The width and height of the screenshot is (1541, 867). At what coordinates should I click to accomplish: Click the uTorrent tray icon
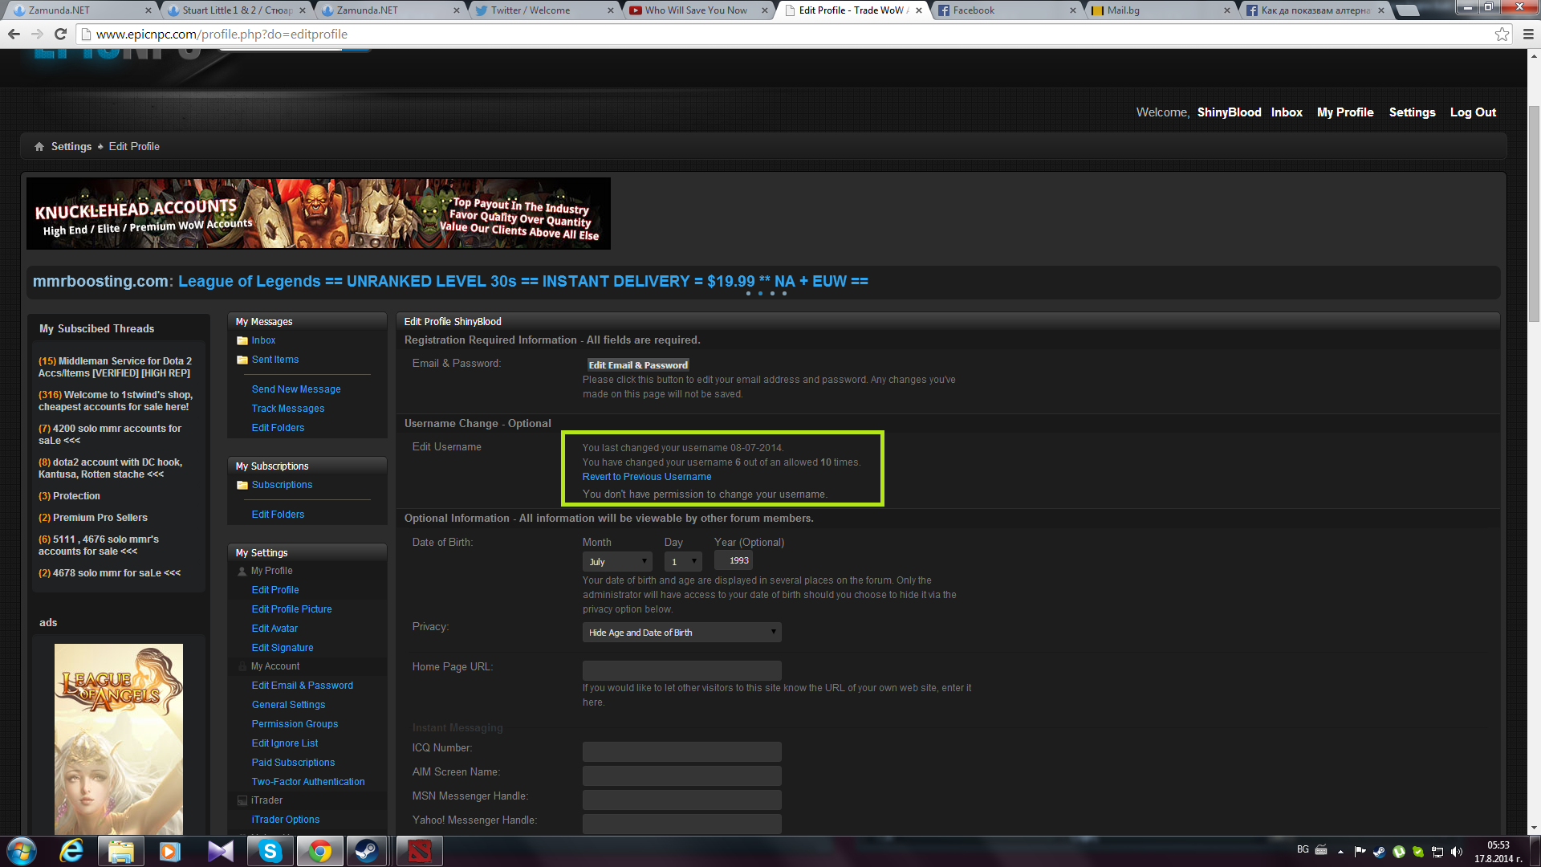tap(1399, 852)
